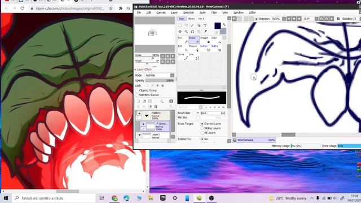Click the layer mask icon in the layer panel
The height and width of the screenshot is (203, 361).
(171, 101)
